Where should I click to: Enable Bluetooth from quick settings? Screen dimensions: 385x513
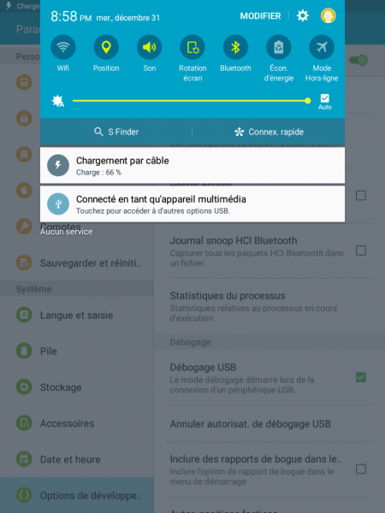[235, 47]
